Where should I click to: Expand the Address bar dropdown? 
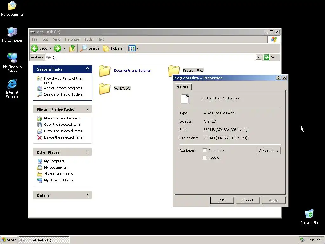(258, 57)
